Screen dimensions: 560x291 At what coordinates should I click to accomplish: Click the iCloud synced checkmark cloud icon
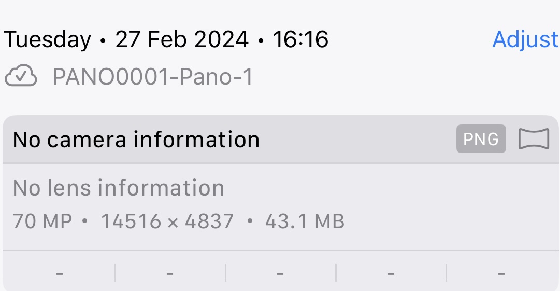pos(21,76)
